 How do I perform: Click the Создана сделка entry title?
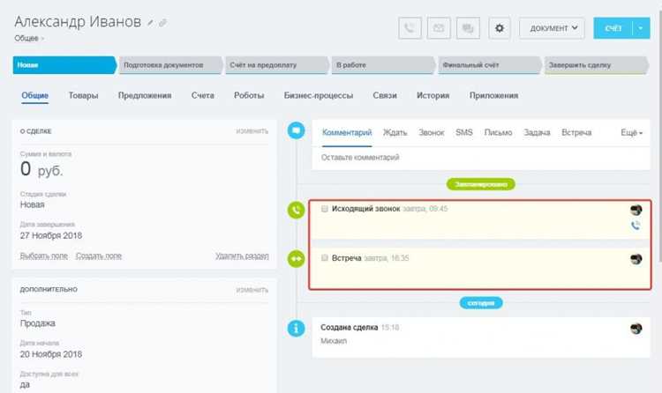coord(350,327)
